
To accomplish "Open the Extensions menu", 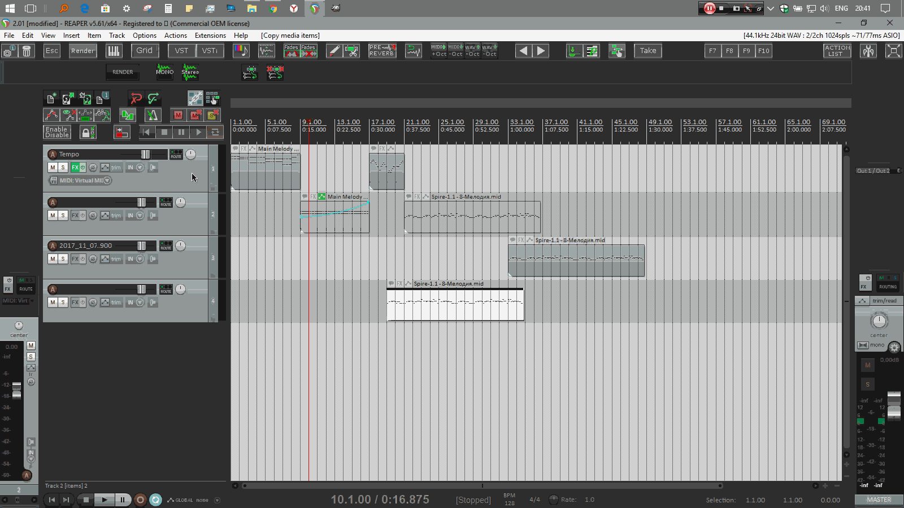I will point(210,36).
